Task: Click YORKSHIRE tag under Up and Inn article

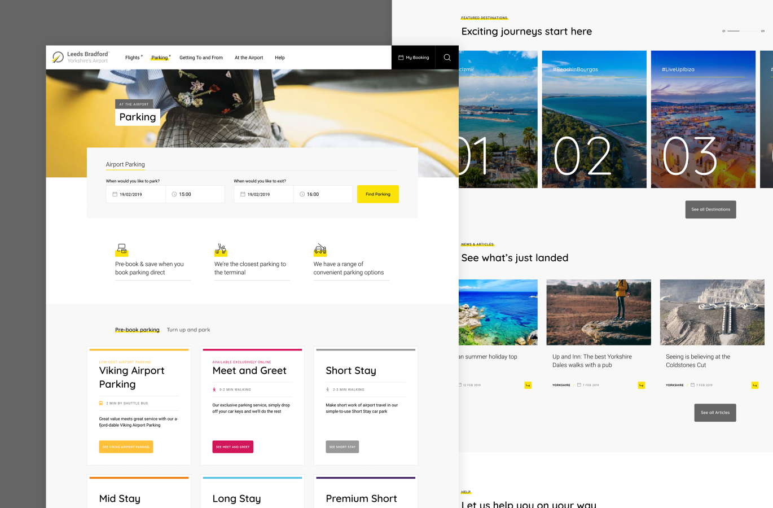Action: pos(561,385)
